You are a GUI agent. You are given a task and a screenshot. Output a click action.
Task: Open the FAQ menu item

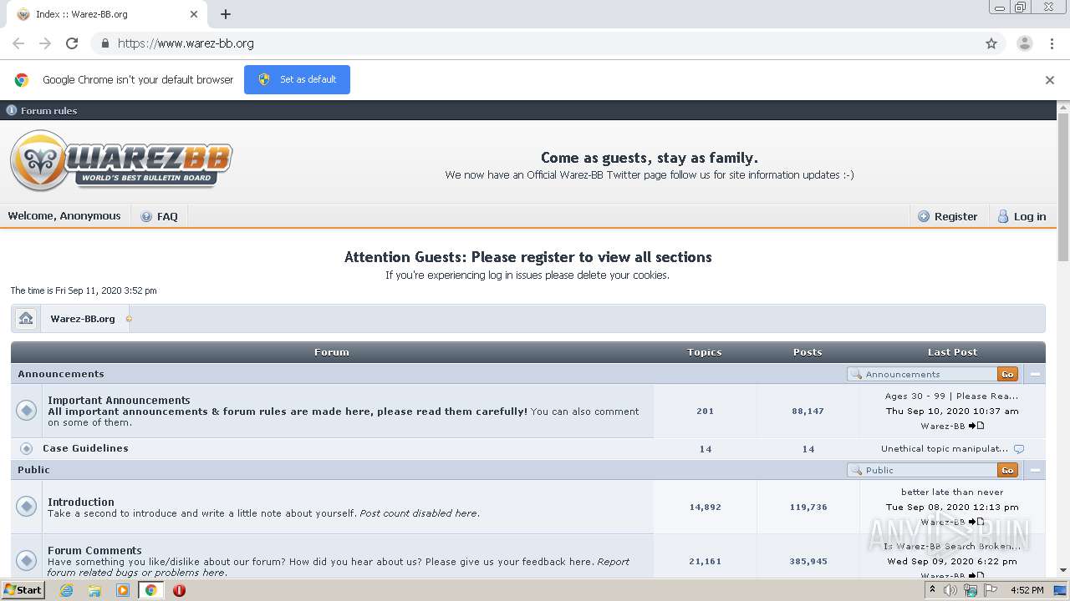[160, 216]
